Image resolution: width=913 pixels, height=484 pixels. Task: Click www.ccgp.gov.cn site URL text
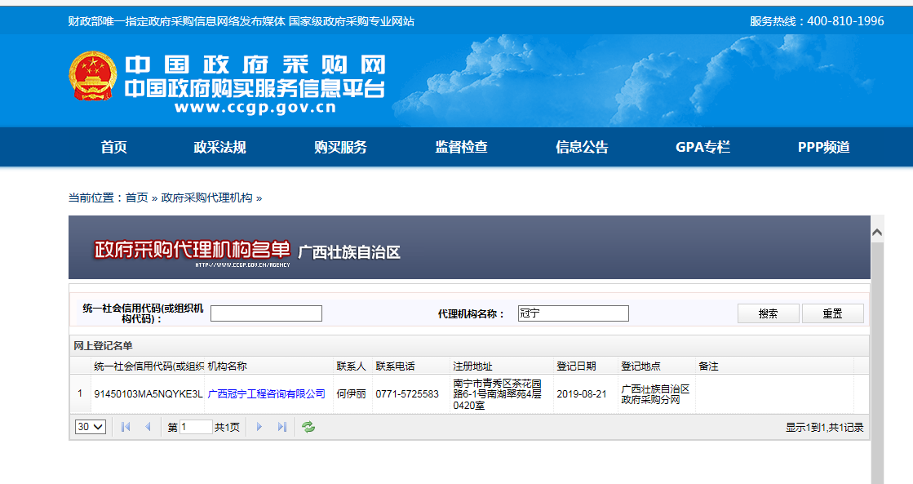pos(255,108)
